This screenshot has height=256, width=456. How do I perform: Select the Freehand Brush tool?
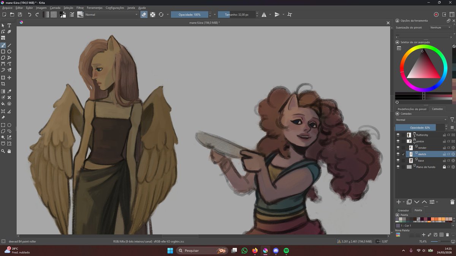[3, 45]
